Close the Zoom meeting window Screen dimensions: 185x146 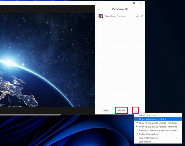[141, 3]
